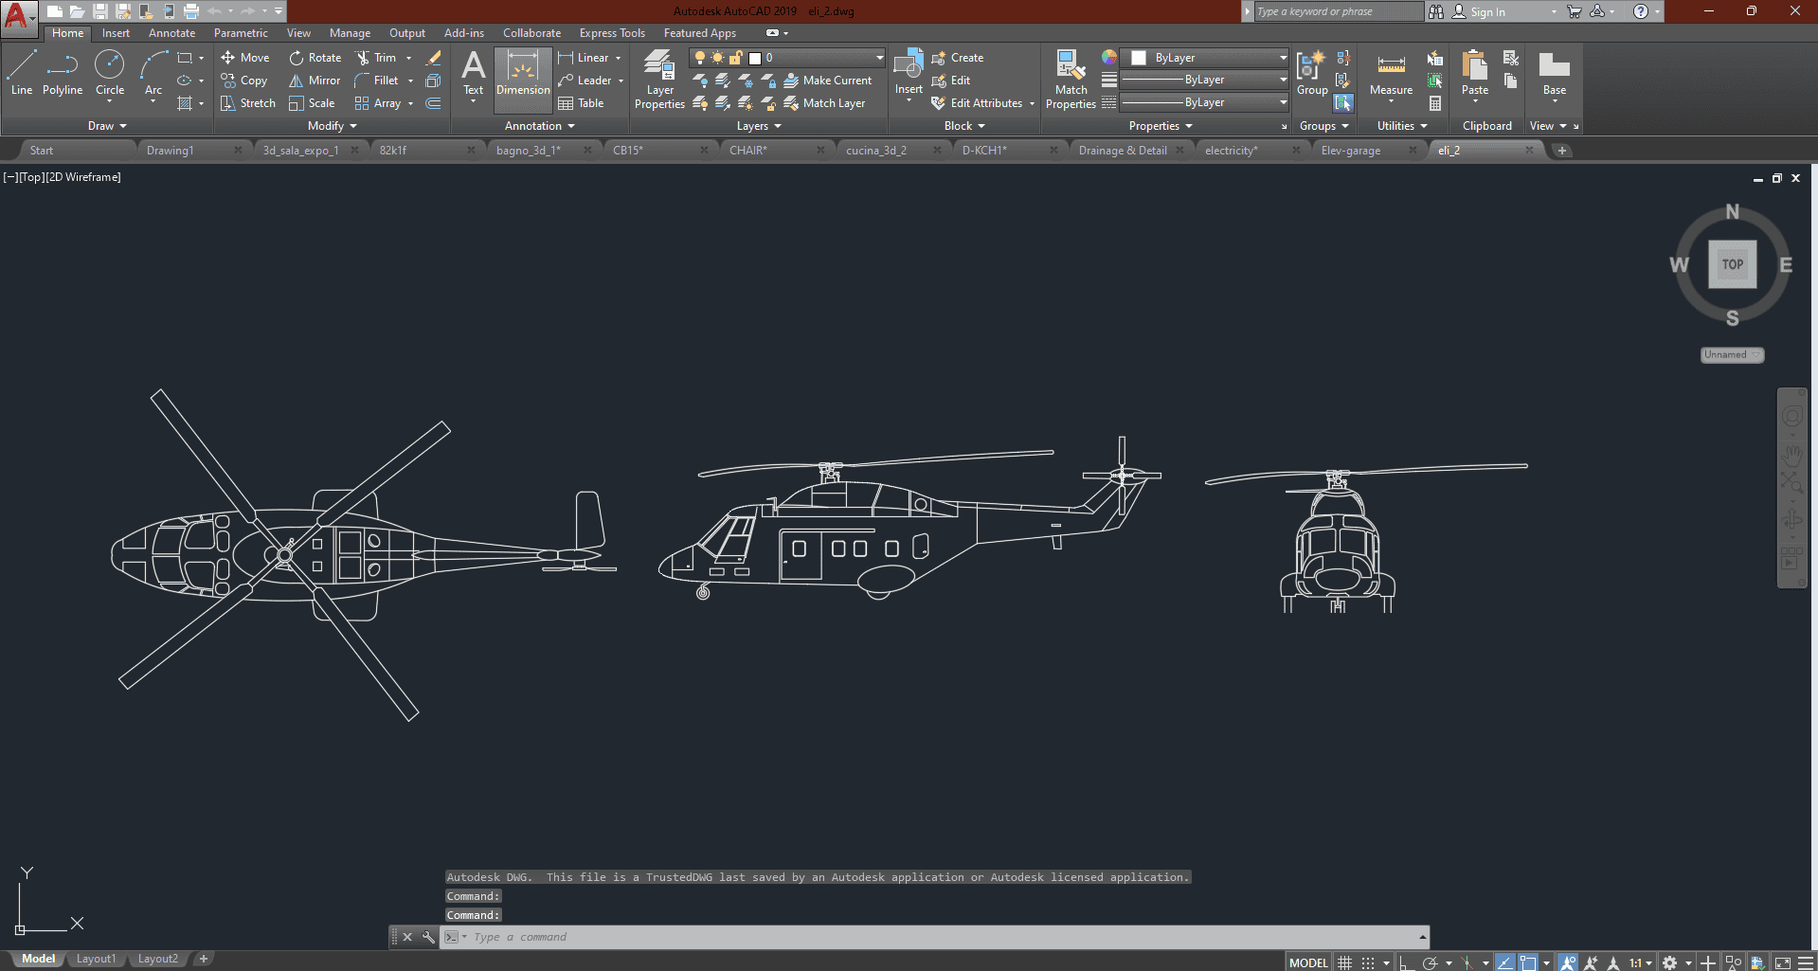Viewport: 1818px width, 971px height.
Task: Open the Layer Properties manager
Action: click(659, 81)
